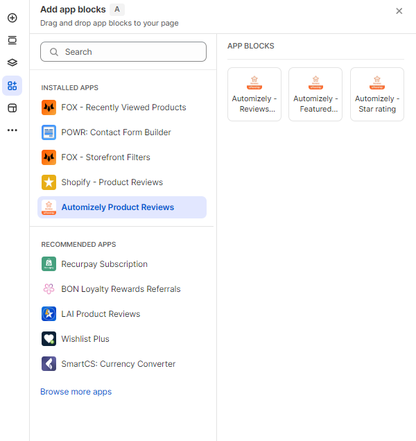
Task: Select the Automizely - Reviews... block label
Action: (254, 104)
